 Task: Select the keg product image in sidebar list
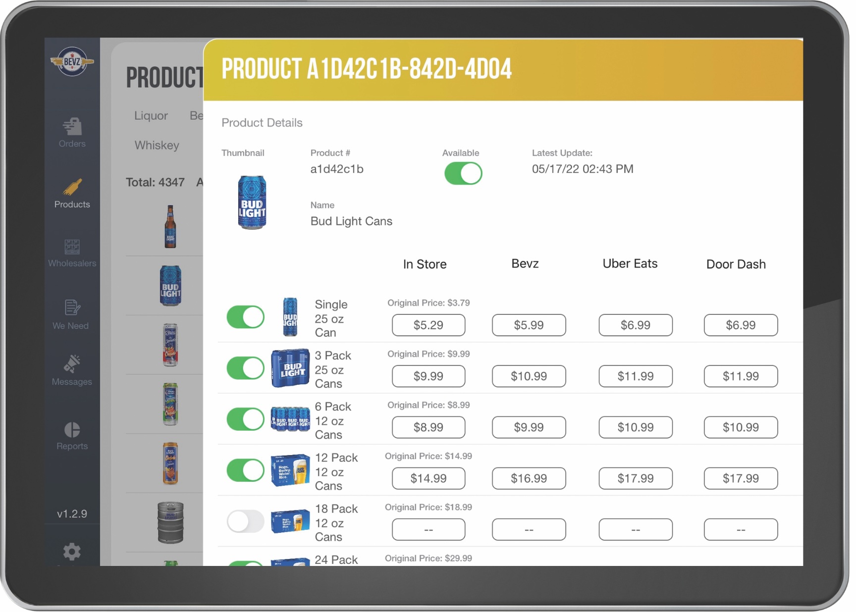click(171, 522)
